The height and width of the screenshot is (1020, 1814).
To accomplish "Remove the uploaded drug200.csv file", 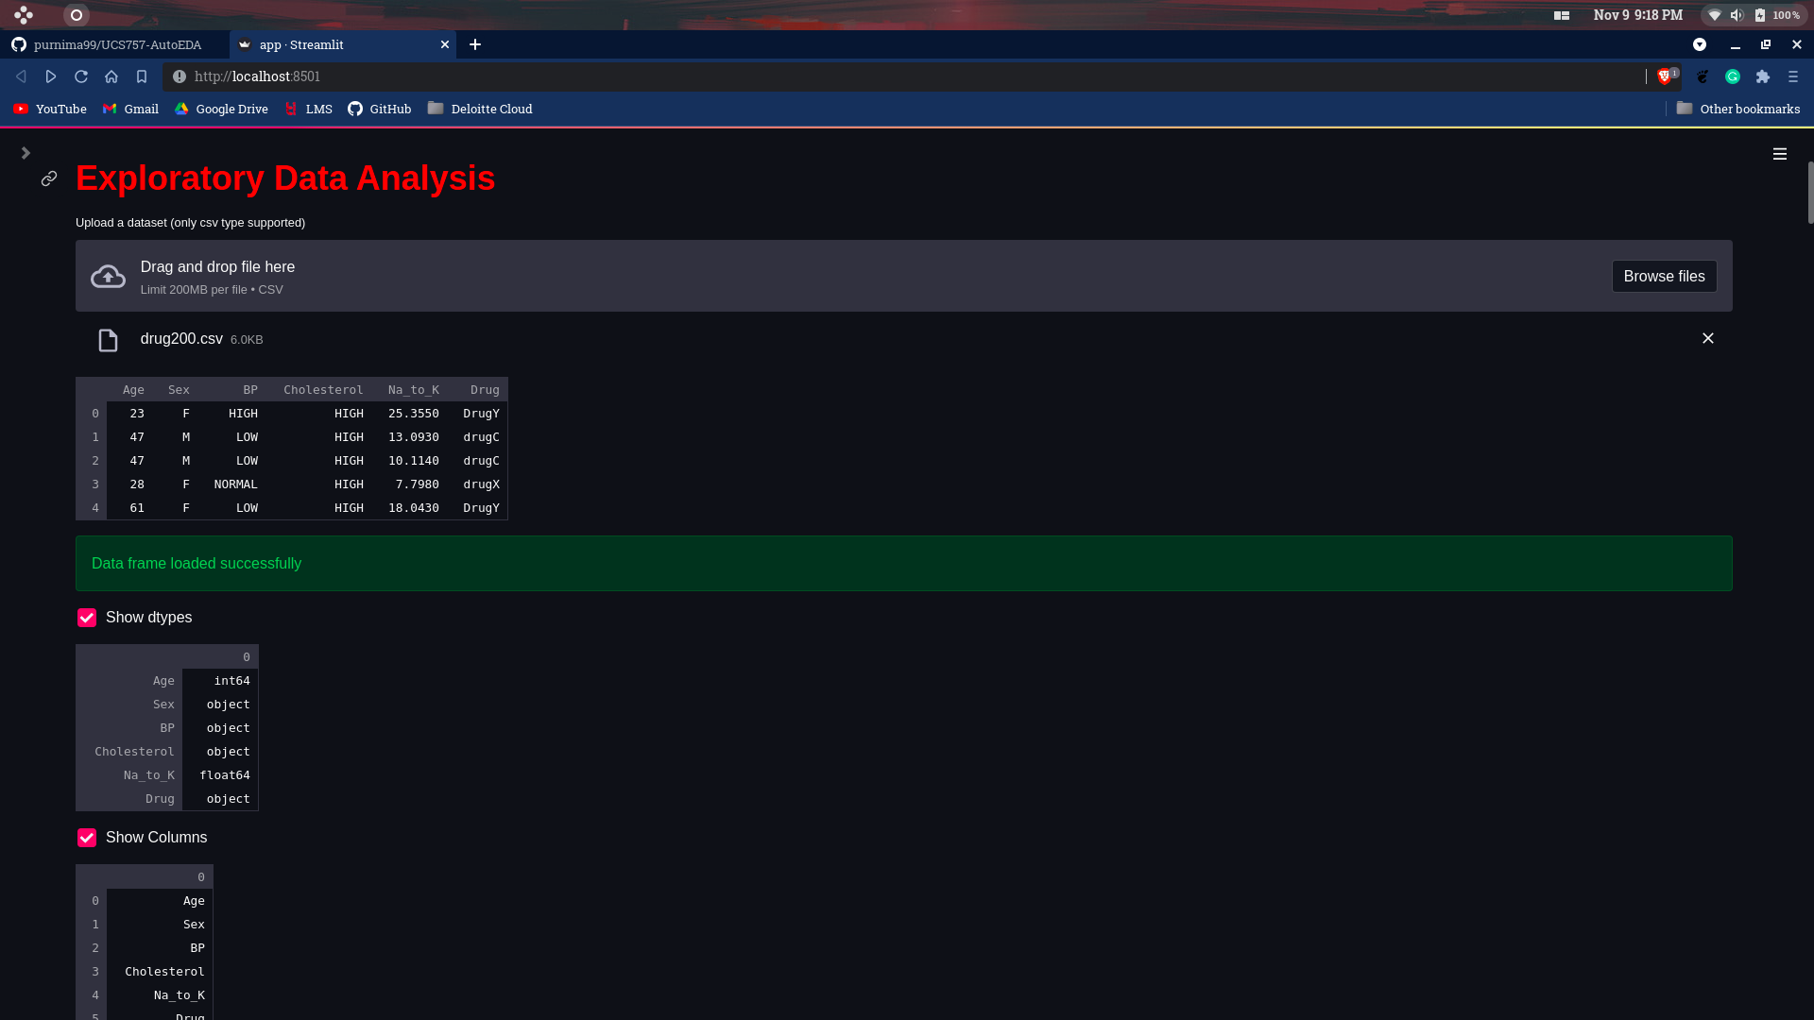I will point(1707,338).
